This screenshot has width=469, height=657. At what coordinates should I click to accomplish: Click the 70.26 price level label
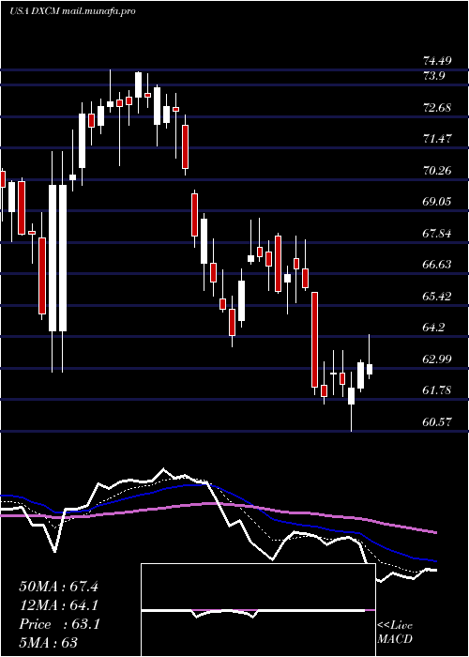(x=437, y=171)
